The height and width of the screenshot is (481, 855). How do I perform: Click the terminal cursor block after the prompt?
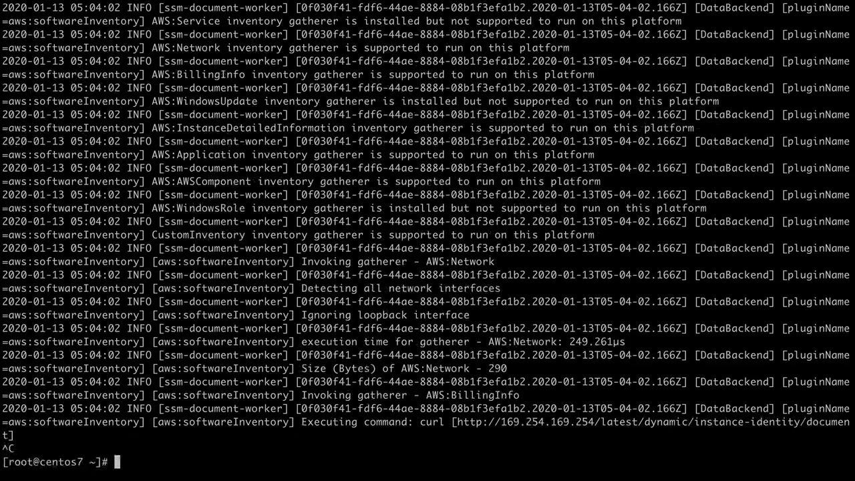tap(117, 462)
